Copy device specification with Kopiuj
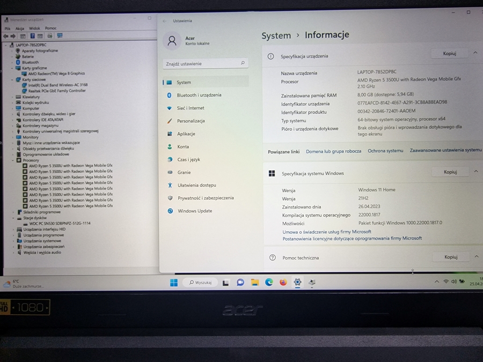The image size is (483, 362). 449,54
